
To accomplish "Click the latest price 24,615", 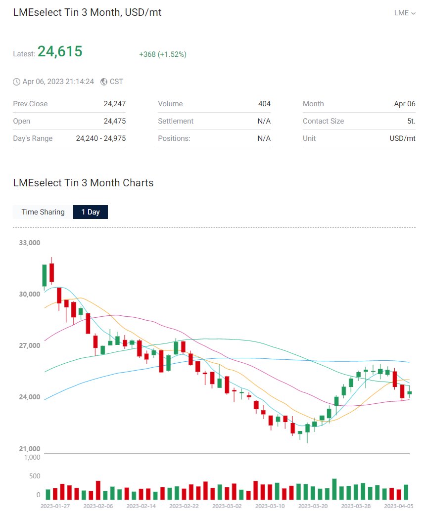I will 60,51.
